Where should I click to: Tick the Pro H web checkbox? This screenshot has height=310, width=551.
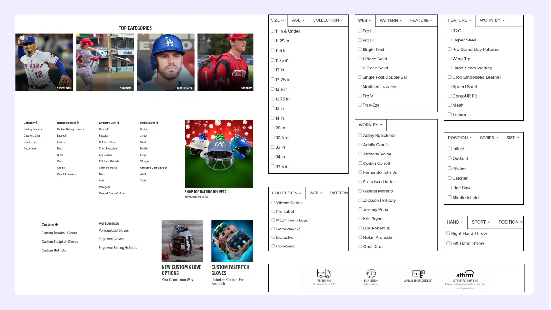click(x=360, y=40)
